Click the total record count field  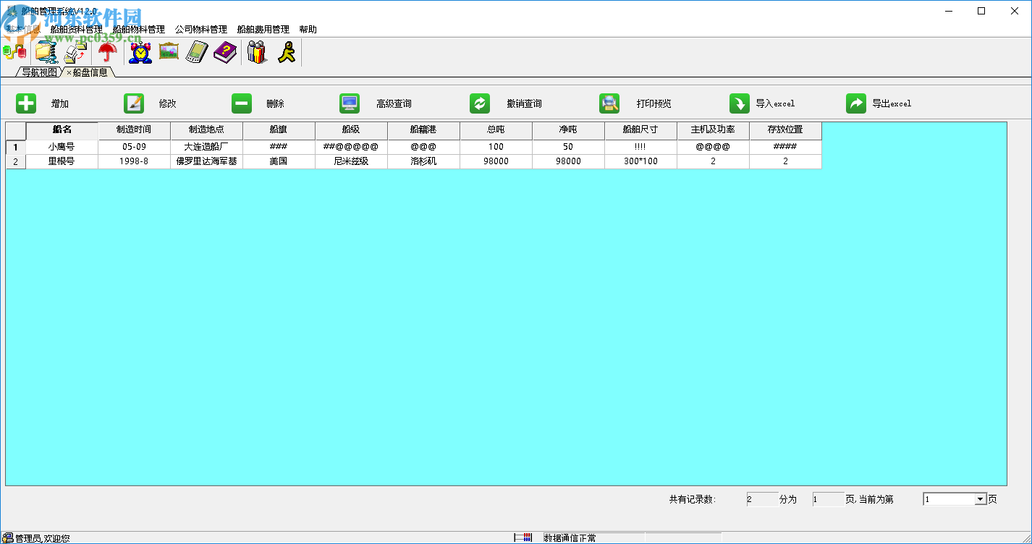pyautogui.click(x=762, y=499)
